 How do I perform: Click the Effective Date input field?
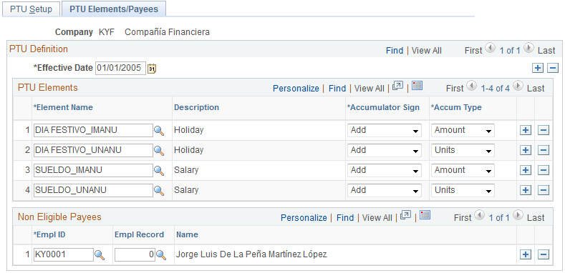(x=121, y=68)
